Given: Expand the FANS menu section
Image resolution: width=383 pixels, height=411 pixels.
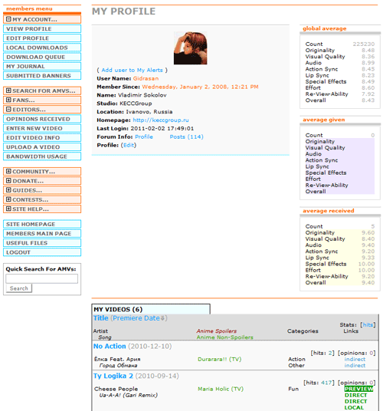Looking at the screenshot, I should [x=8, y=100].
